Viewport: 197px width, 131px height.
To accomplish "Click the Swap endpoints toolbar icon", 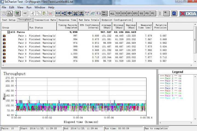I will (x=99, y=13).
